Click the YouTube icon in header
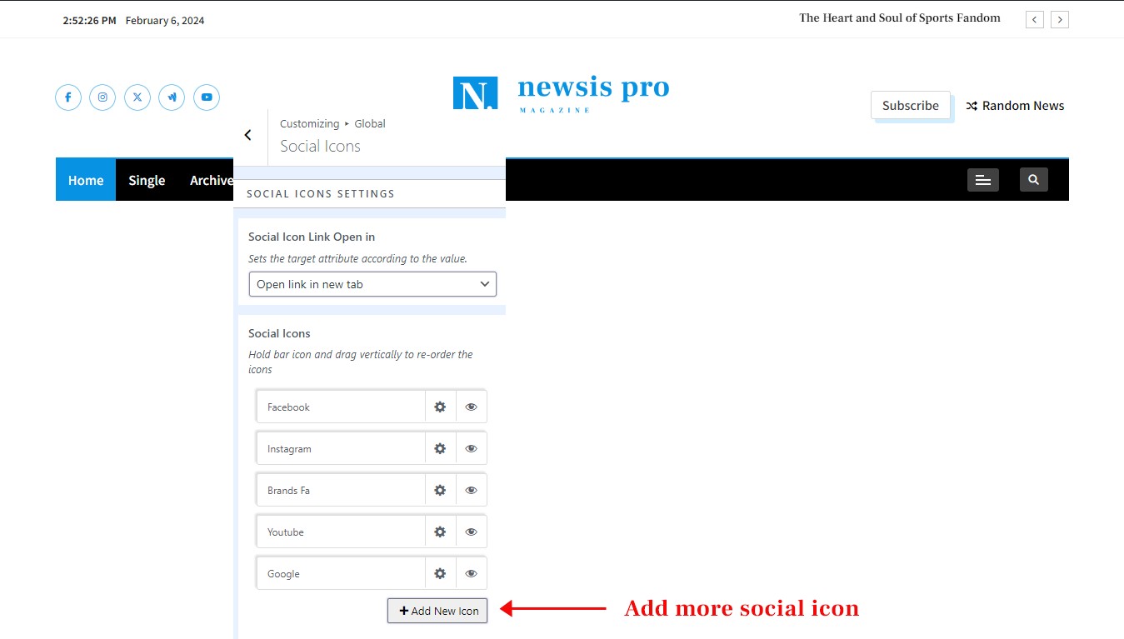 [207, 97]
